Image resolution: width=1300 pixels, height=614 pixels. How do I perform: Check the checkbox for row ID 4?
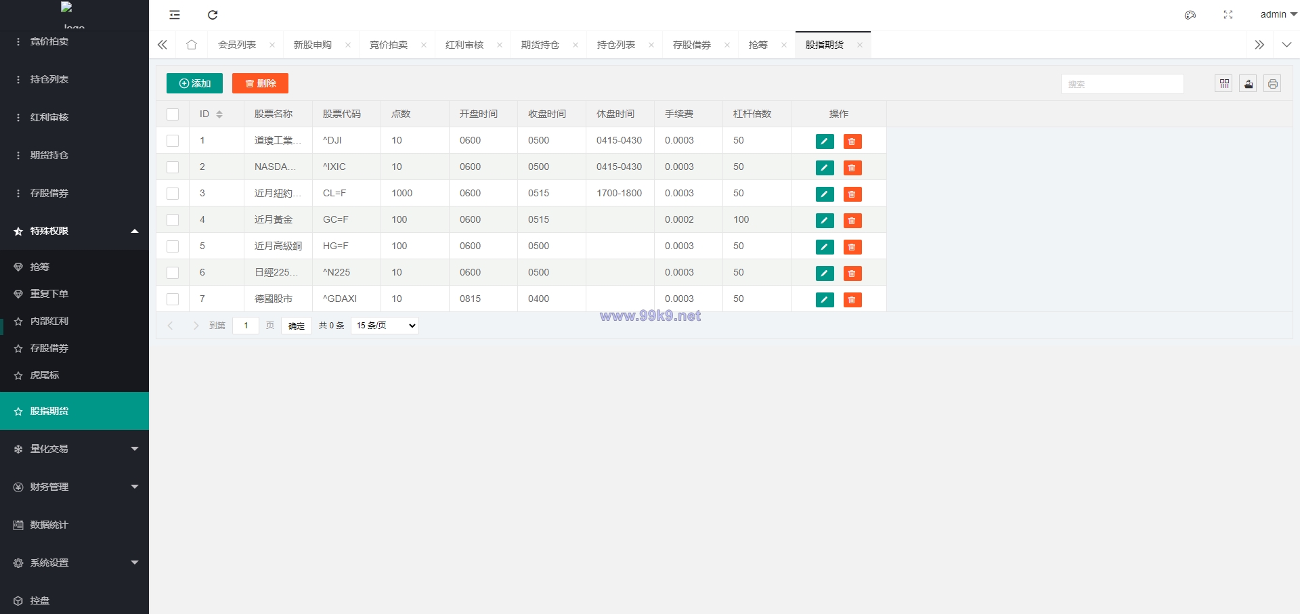point(173,220)
